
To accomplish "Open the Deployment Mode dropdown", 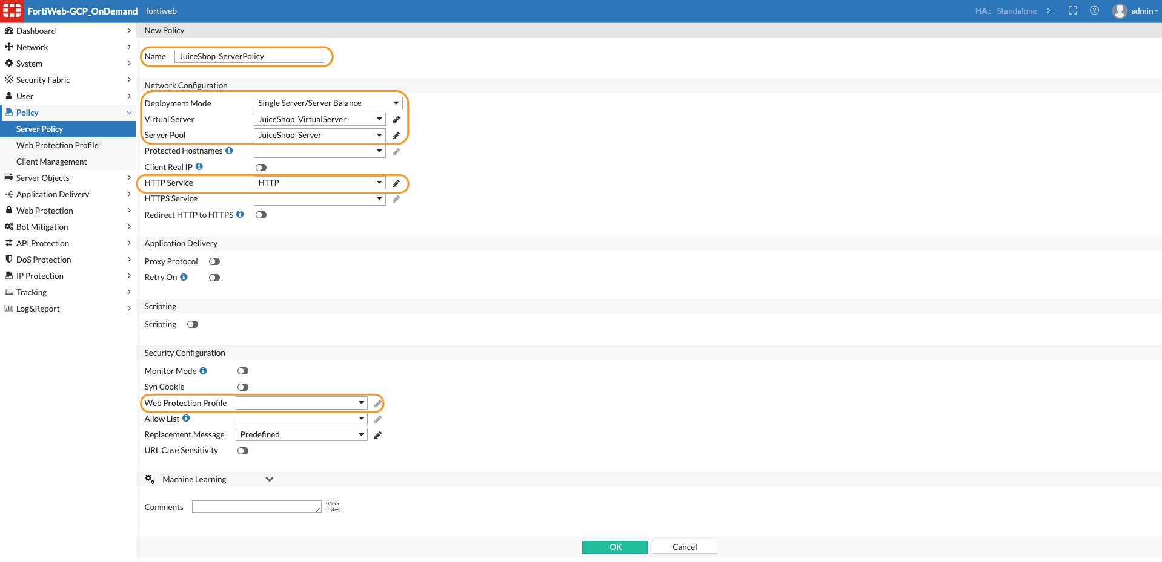I will pyautogui.click(x=328, y=103).
